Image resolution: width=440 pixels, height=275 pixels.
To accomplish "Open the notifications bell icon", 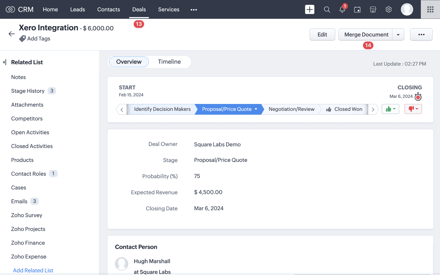I will (x=342, y=10).
